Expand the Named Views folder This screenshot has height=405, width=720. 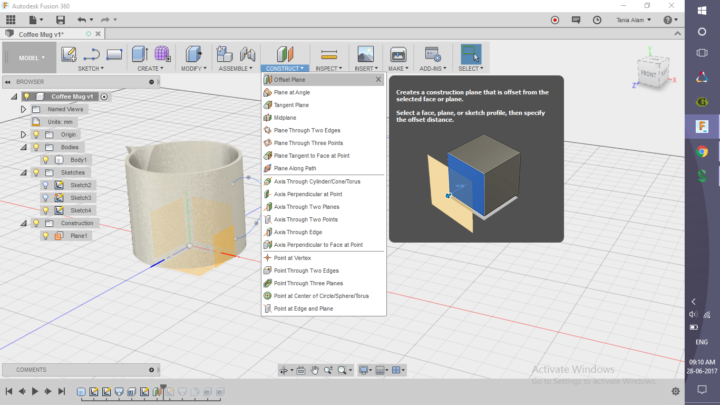[x=23, y=109]
